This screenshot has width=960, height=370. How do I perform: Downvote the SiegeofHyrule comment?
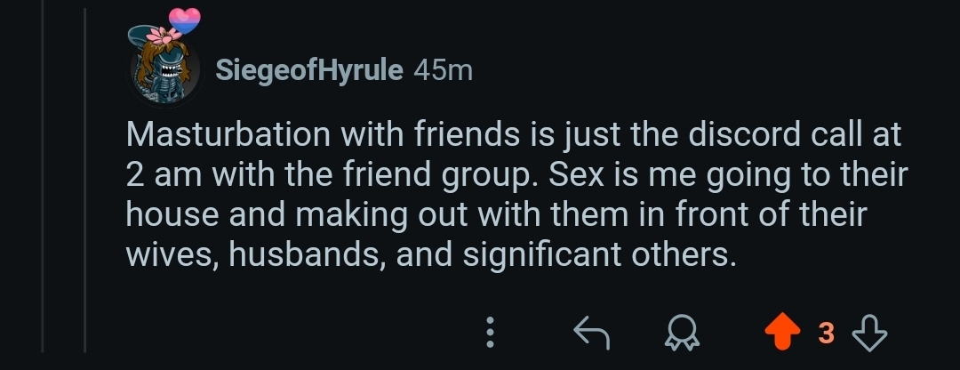point(868,333)
